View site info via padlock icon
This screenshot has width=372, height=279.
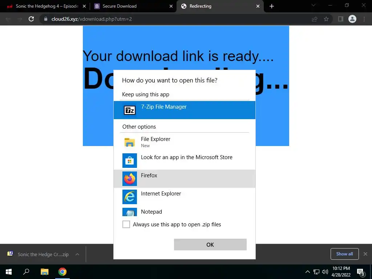46,19
